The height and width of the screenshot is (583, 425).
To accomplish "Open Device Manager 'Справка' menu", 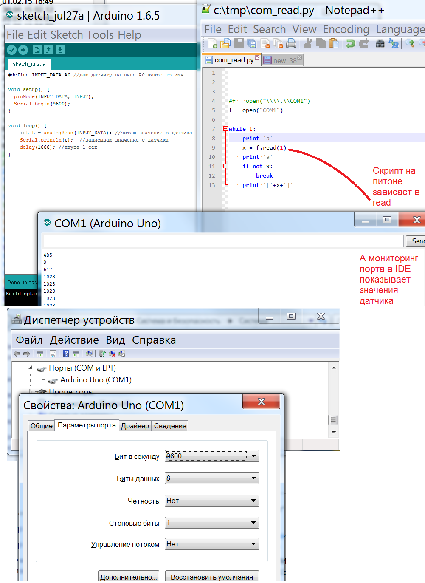I will [154, 340].
